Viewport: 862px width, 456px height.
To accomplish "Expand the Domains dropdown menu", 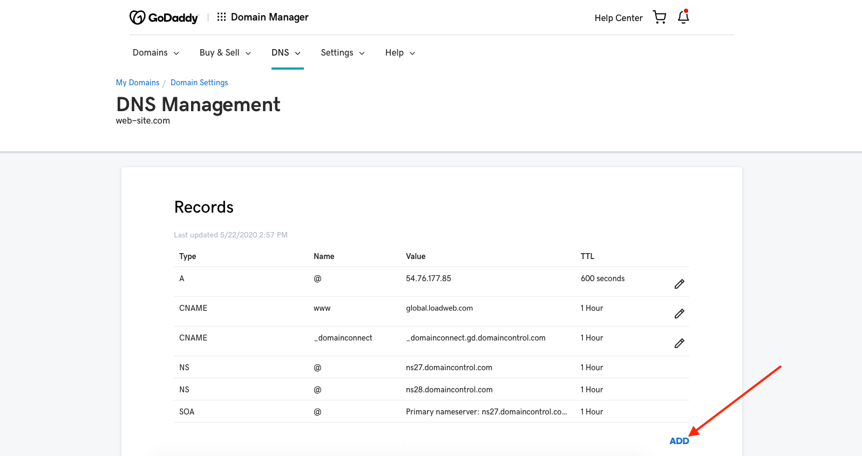I will pyautogui.click(x=155, y=53).
